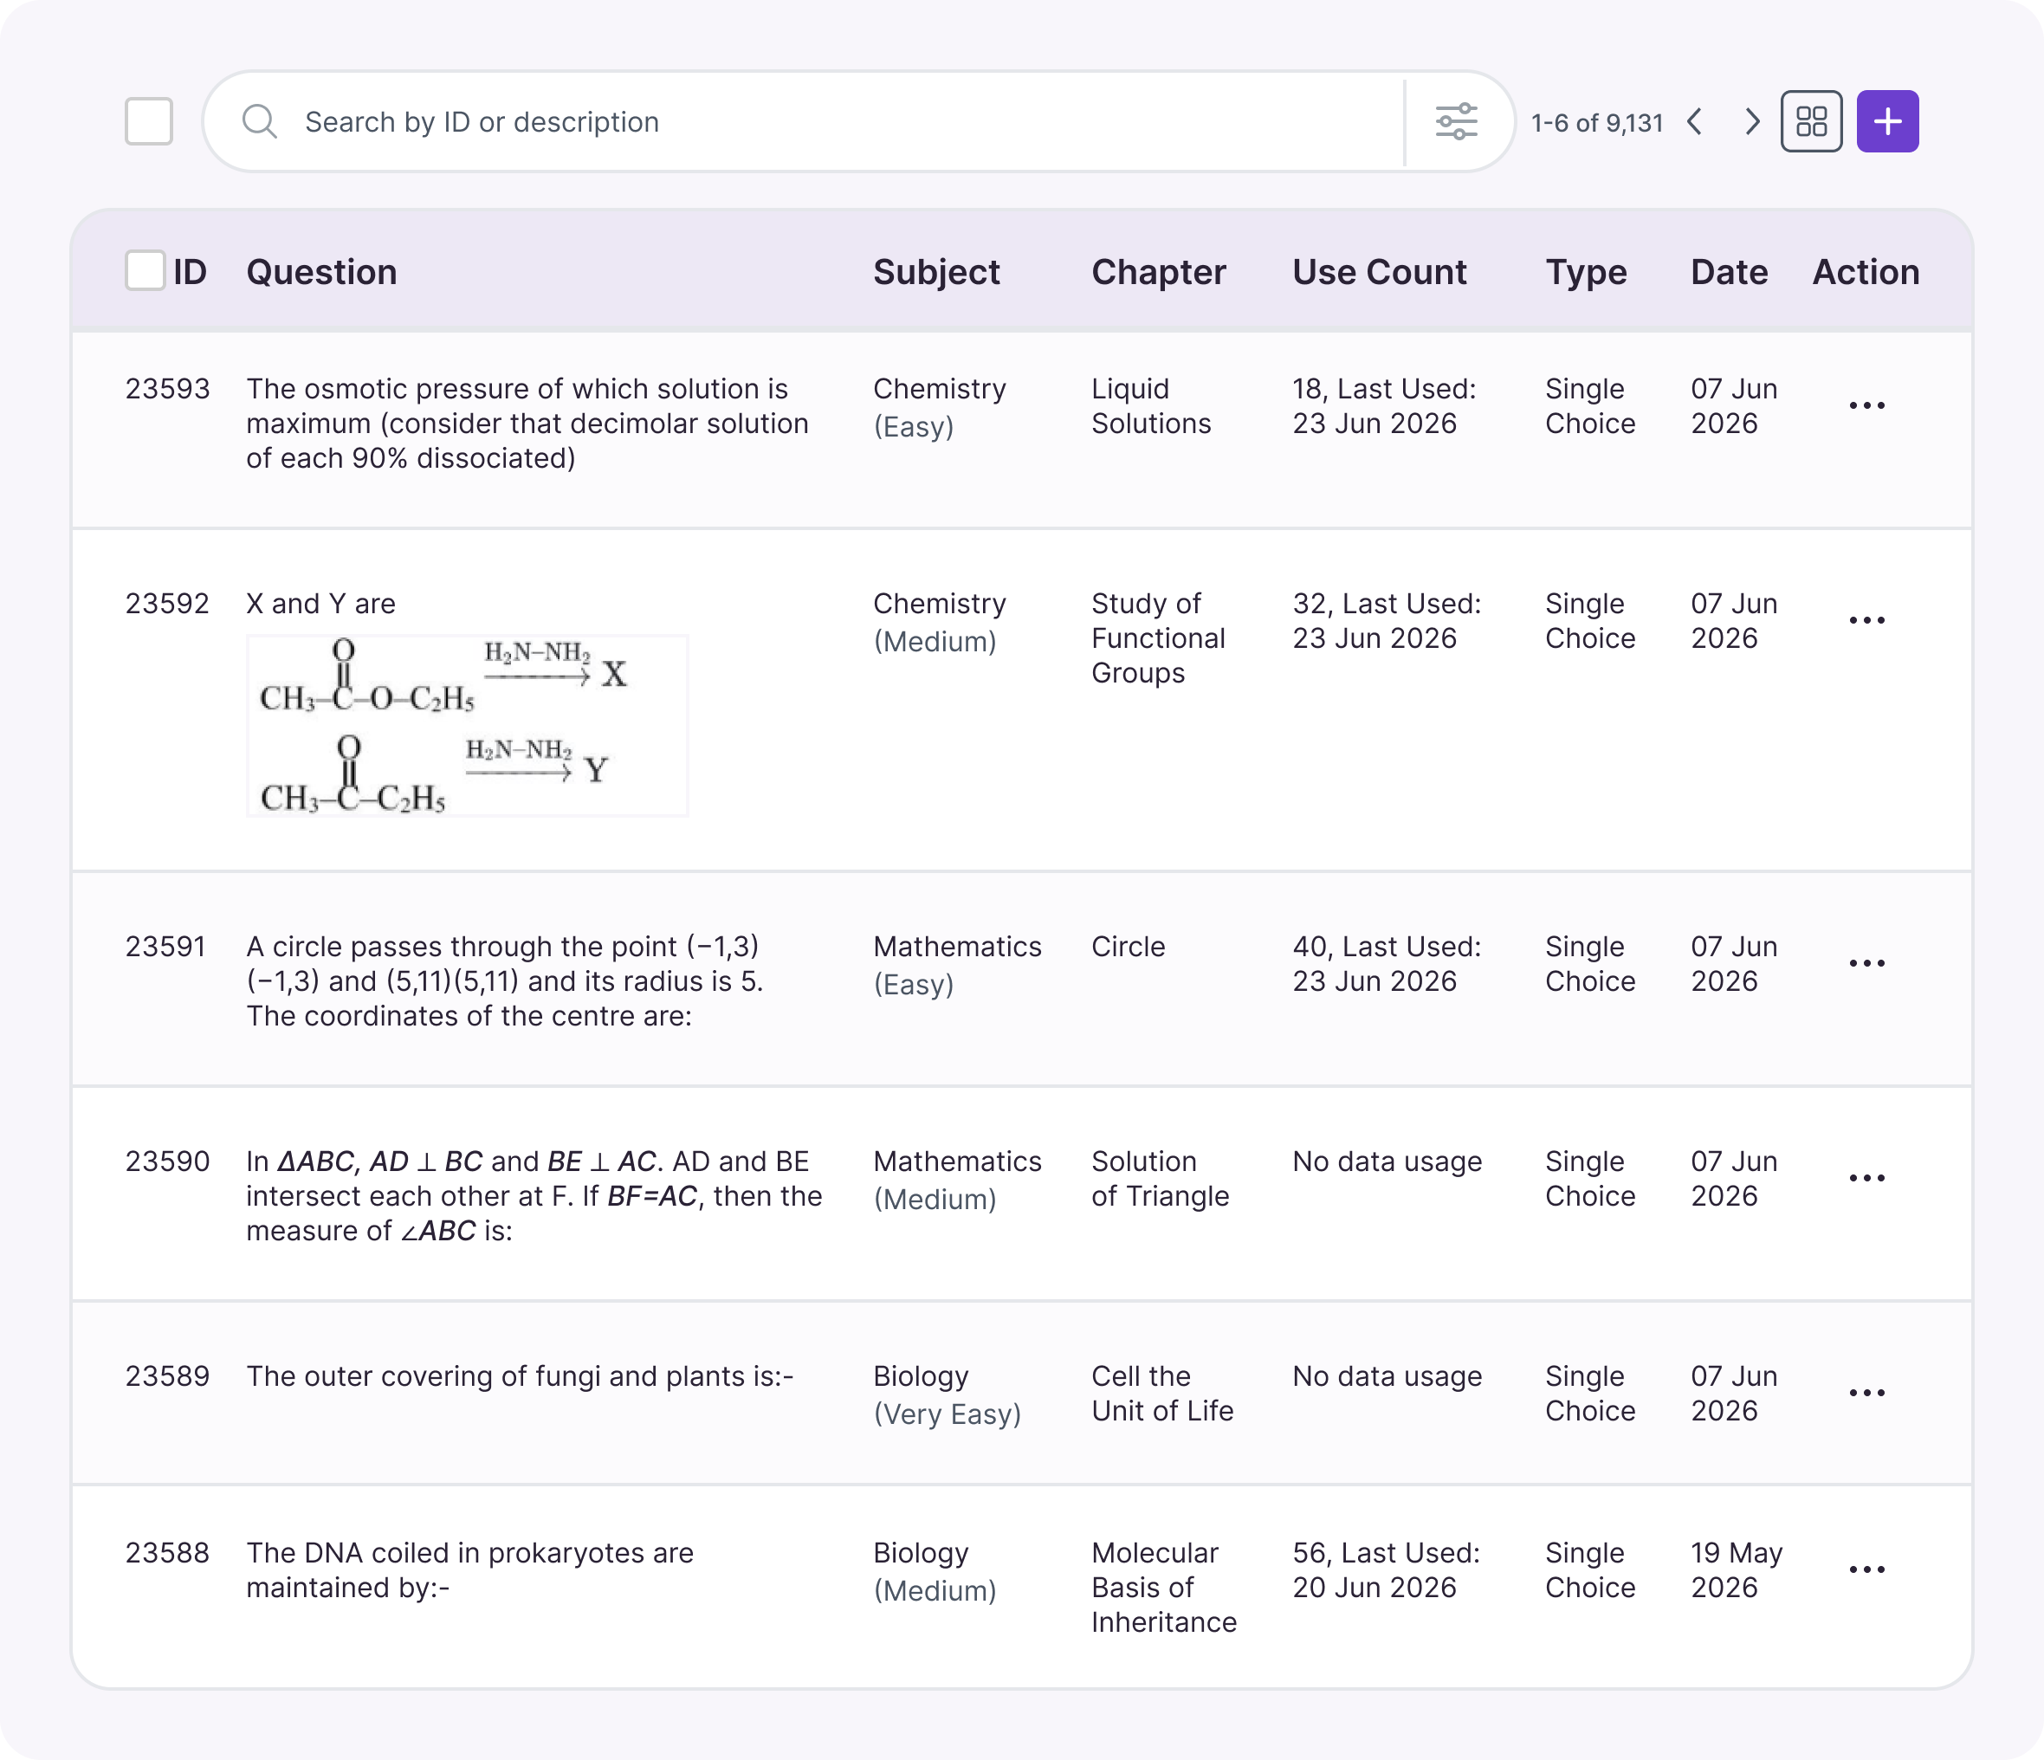Open more options for question 23589
This screenshot has height=1760, width=2044.
1866,1393
